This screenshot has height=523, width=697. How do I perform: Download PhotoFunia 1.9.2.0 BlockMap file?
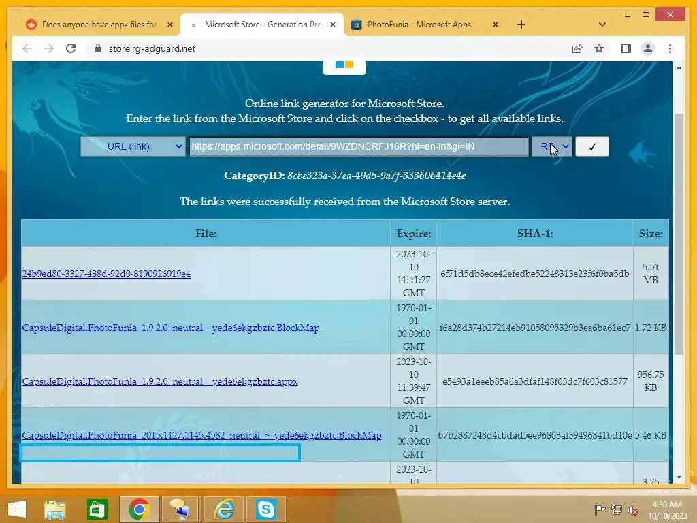(171, 328)
